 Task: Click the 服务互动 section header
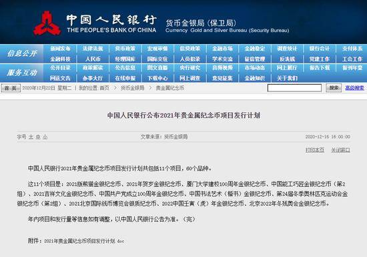tap(22, 73)
